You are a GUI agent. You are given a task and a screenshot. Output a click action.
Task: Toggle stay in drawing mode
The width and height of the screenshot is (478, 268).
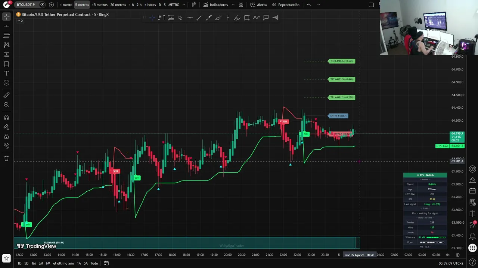click(x=6, y=127)
